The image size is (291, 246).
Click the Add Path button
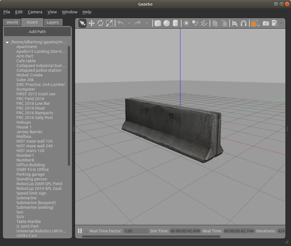tap(37, 32)
